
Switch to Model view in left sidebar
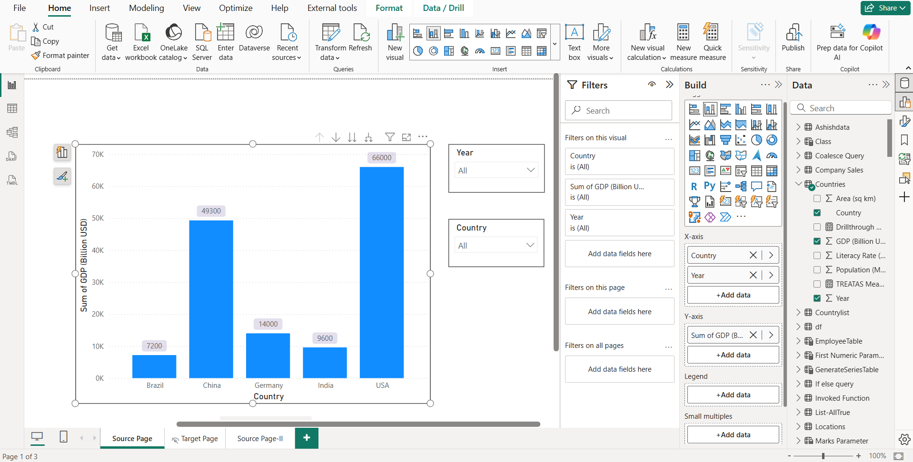(x=12, y=132)
